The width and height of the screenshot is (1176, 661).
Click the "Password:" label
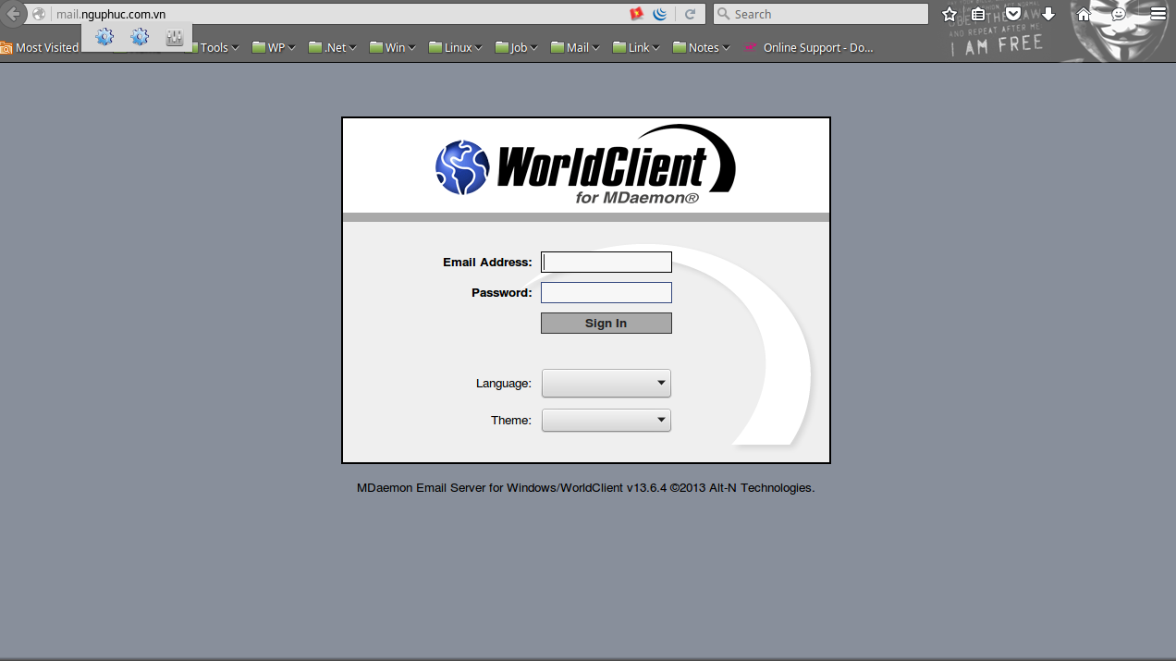click(x=501, y=292)
